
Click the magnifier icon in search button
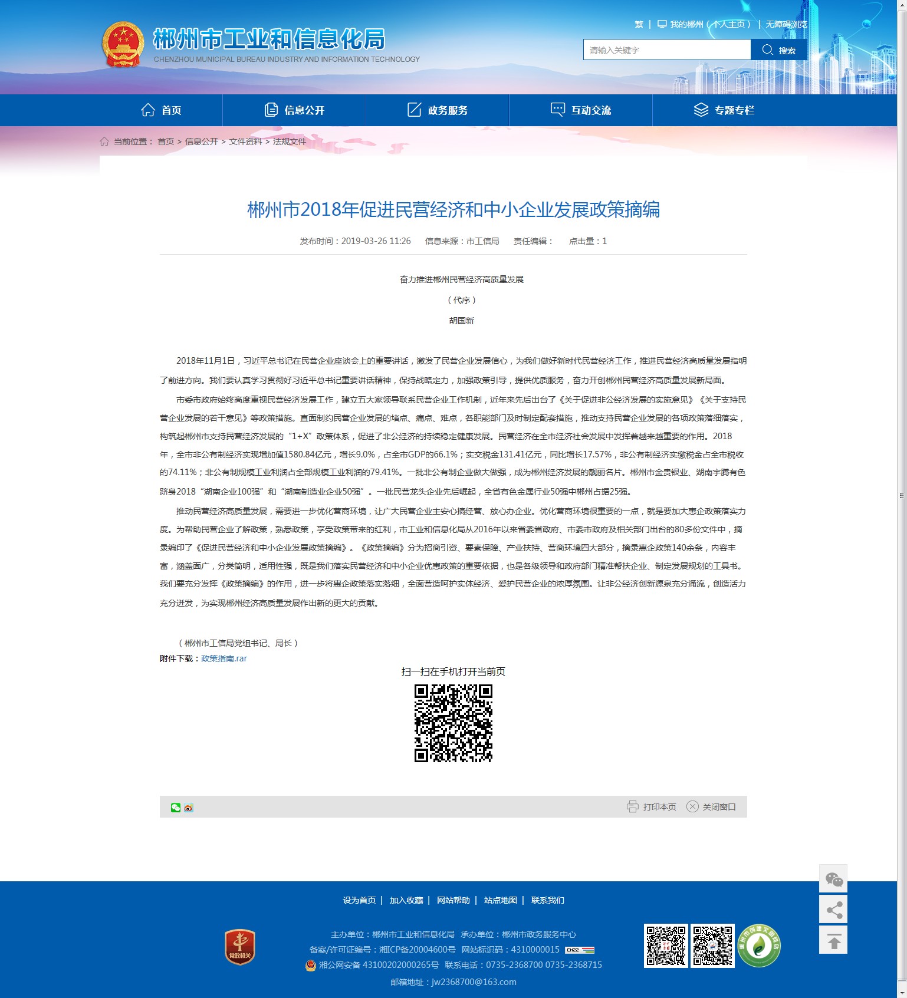(x=767, y=50)
